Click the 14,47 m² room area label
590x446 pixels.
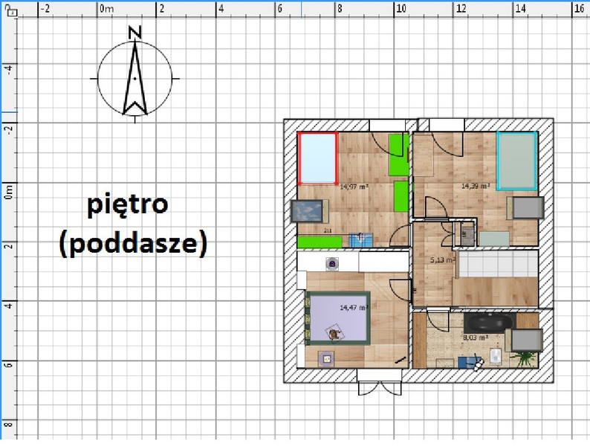pyautogui.click(x=354, y=306)
